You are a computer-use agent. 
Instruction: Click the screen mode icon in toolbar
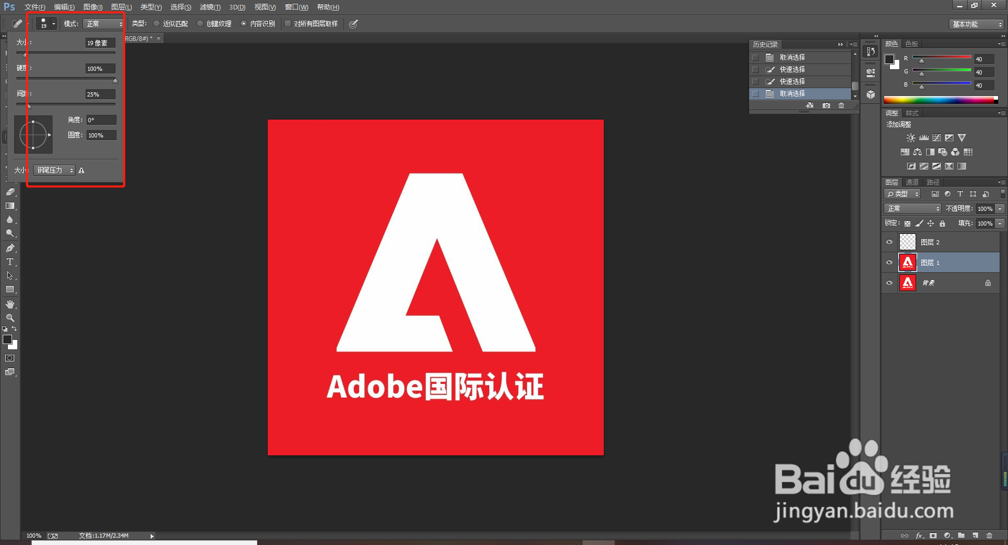tap(10, 372)
